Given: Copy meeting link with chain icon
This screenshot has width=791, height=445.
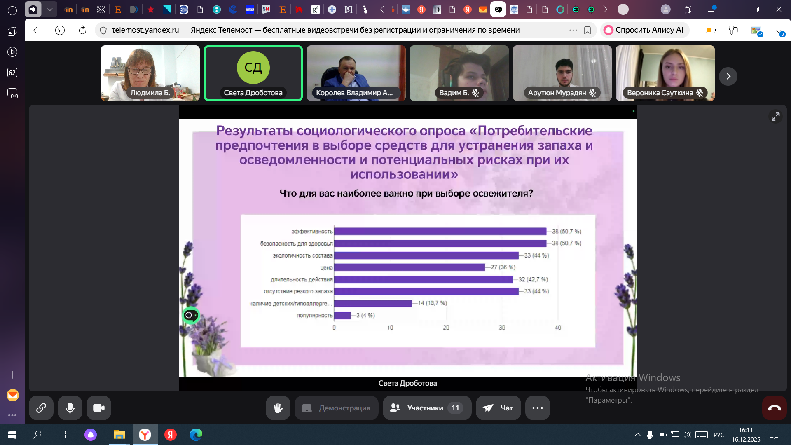Looking at the screenshot, I should tap(41, 408).
